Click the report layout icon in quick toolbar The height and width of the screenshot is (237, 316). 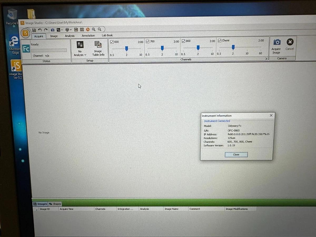(76, 29)
